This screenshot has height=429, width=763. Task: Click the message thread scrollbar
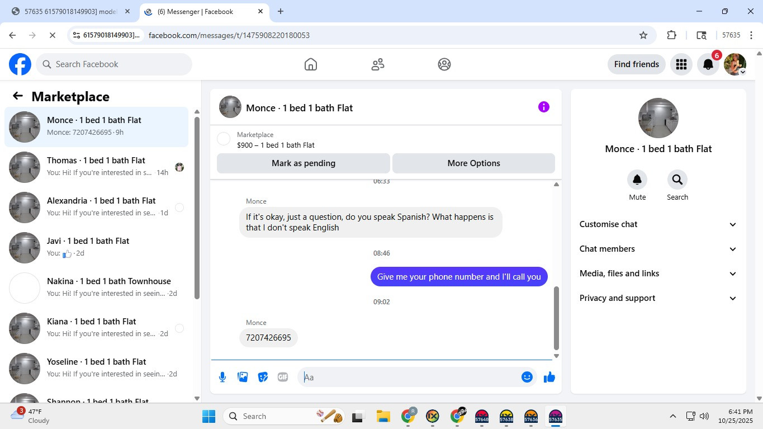(x=556, y=318)
